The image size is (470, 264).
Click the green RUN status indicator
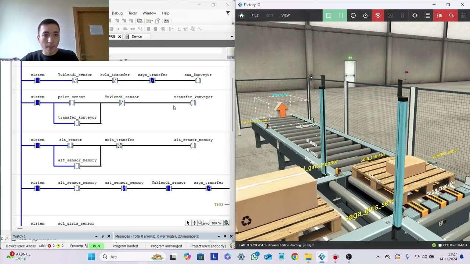click(x=96, y=246)
